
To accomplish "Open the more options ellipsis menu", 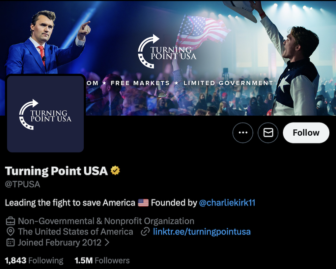I will [243, 133].
